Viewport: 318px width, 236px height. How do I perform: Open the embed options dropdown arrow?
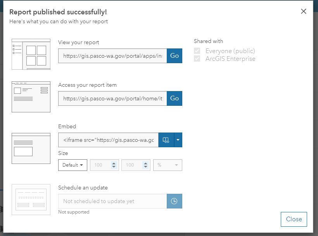pyautogui.click(x=178, y=140)
